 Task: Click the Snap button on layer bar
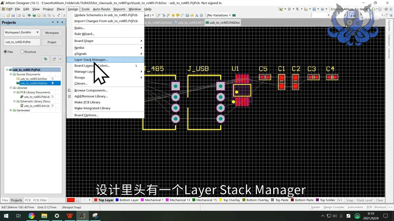click(x=349, y=200)
